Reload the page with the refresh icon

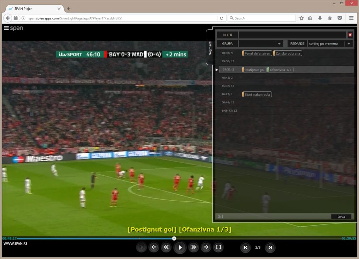[221, 18]
